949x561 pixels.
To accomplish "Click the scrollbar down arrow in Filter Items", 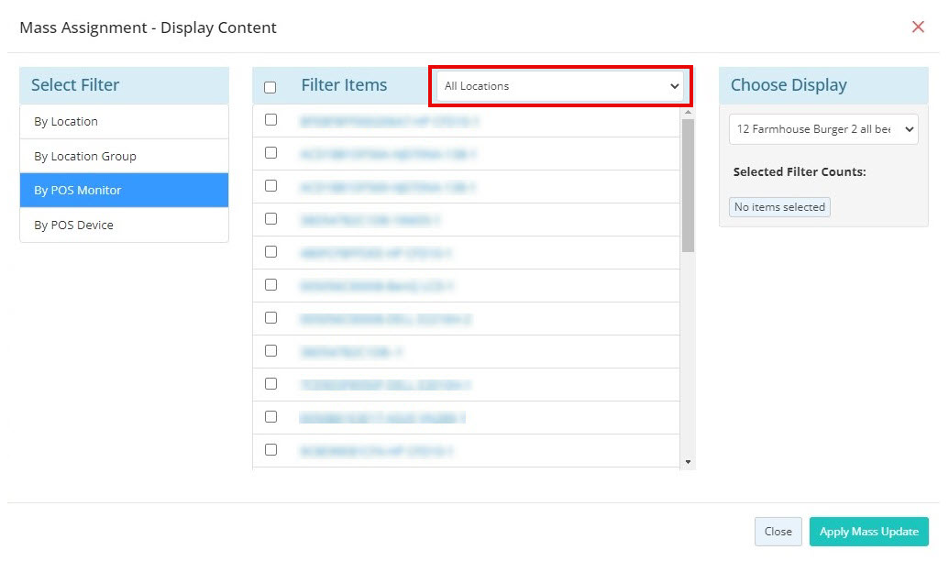I will (x=688, y=462).
